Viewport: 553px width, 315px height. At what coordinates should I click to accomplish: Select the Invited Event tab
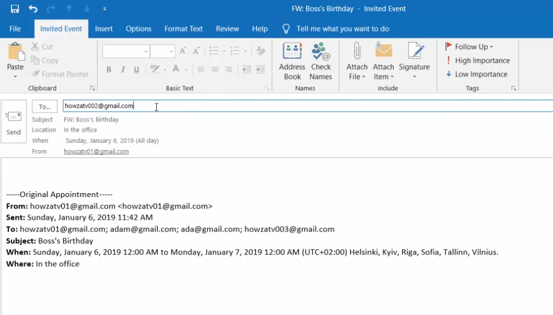[61, 29]
